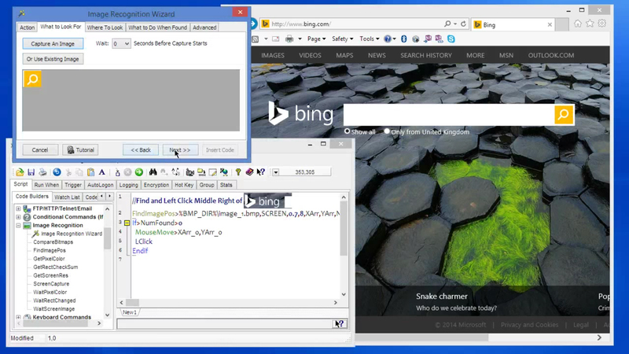The image size is (629, 354).
Task: Click the Font 'A' icon in toolbar
Action: [x=102, y=172]
